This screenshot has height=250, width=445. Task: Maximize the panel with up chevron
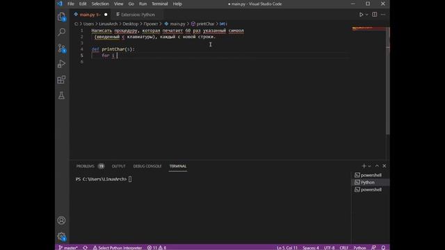377,166
